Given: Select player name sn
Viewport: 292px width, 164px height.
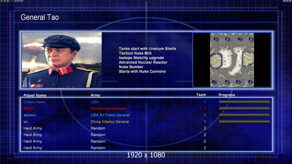Looking at the screenshot, I should pos(25,122).
